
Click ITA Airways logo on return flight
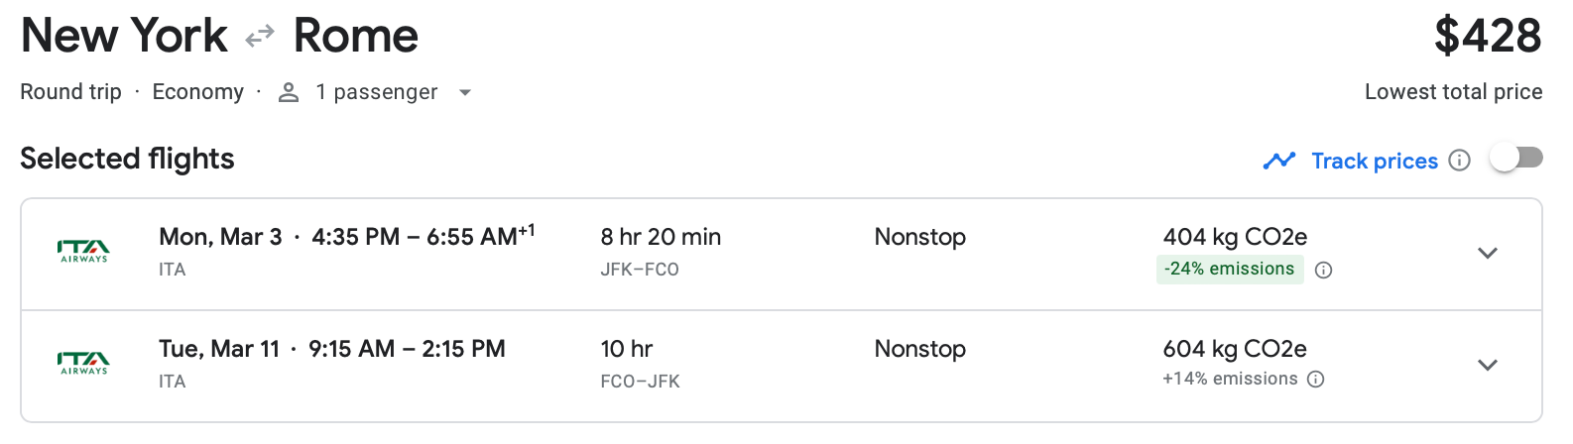84,364
